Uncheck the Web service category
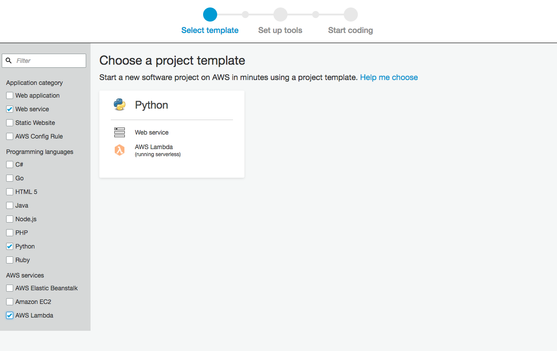The width and height of the screenshot is (557, 351). [x=10, y=109]
